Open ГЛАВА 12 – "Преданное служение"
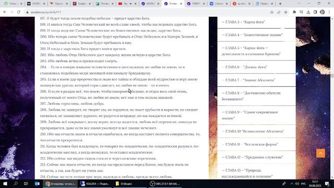Image resolution: width=334 pixels, height=188 pixels. coord(253,157)
